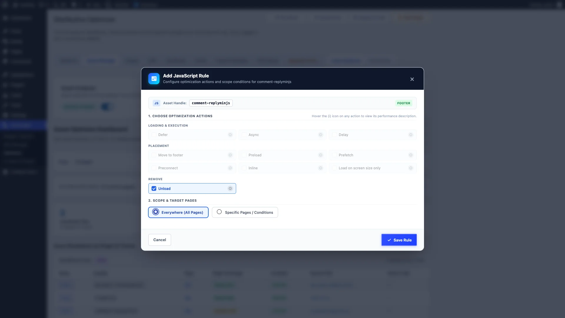Check Load on screen size only
The width and height of the screenshot is (565, 318).
click(334, 168)
